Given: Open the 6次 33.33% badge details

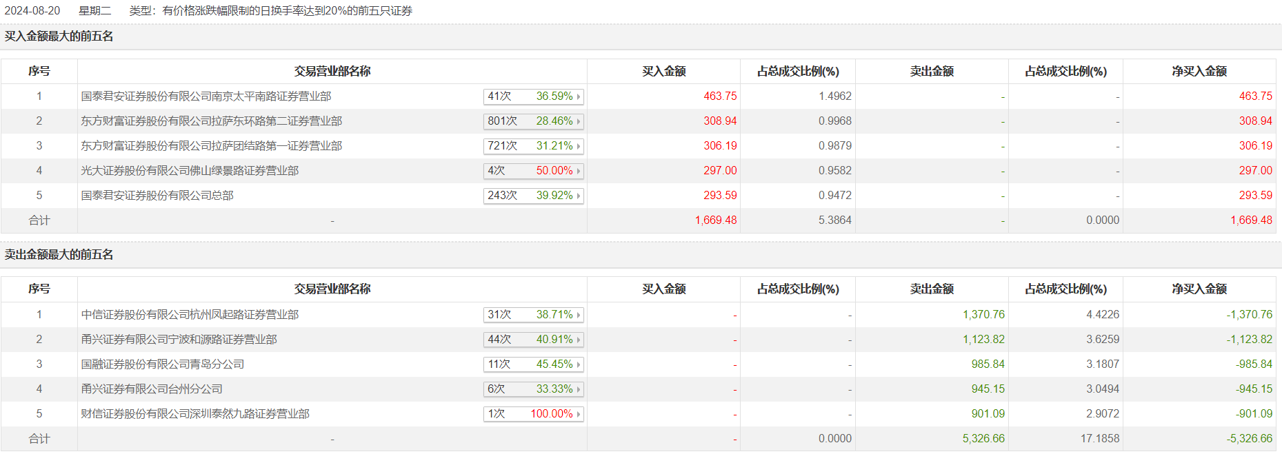Looking at the screenshot, I should 533,389.
